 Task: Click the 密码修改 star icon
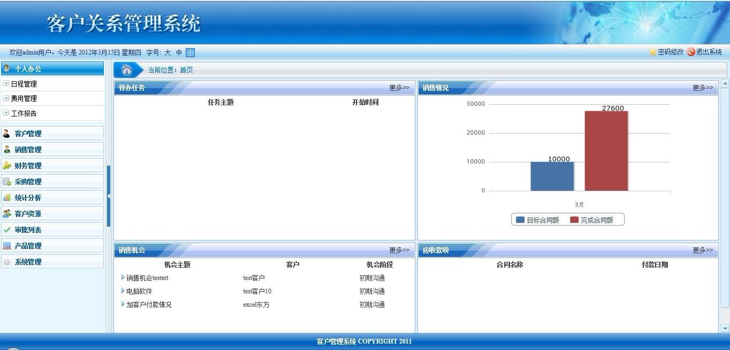(x=652, y=52)
